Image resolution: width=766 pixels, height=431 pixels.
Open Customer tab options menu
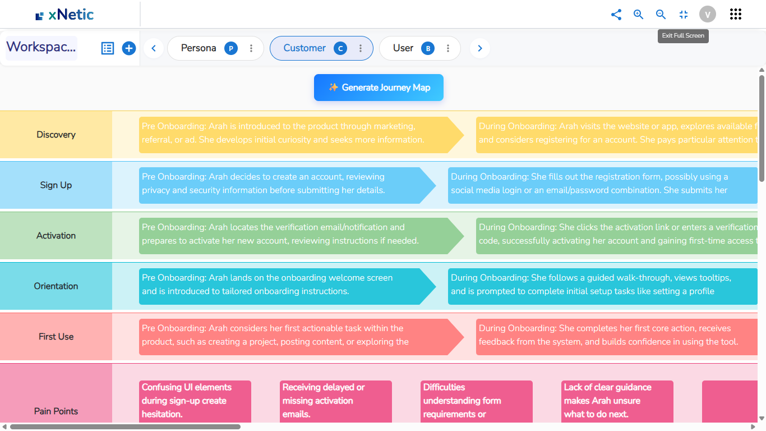click(361, 48)
